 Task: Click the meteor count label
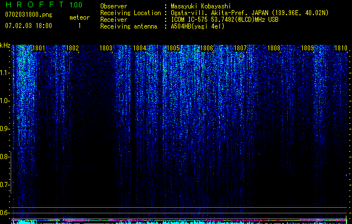[x=79, y=17]
